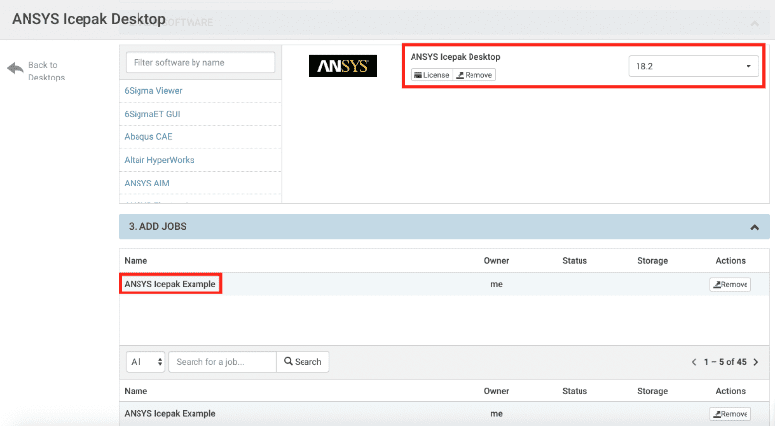Select 6SigmaET GUI from software list
The height and width of the screenshot is (426, 775).
(x=152, y=114)
